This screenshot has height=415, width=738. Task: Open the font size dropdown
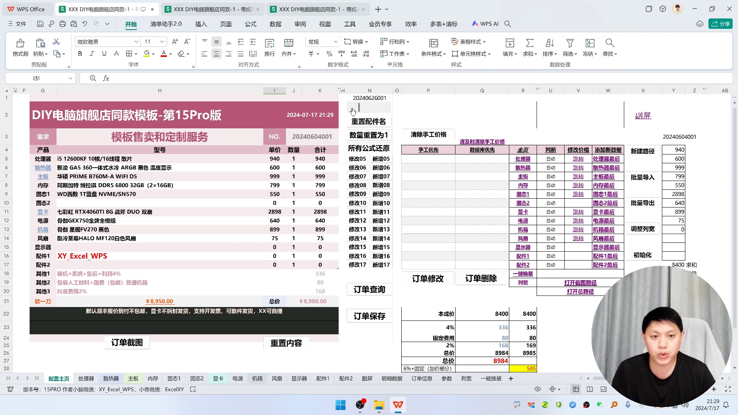coord(162,42)
